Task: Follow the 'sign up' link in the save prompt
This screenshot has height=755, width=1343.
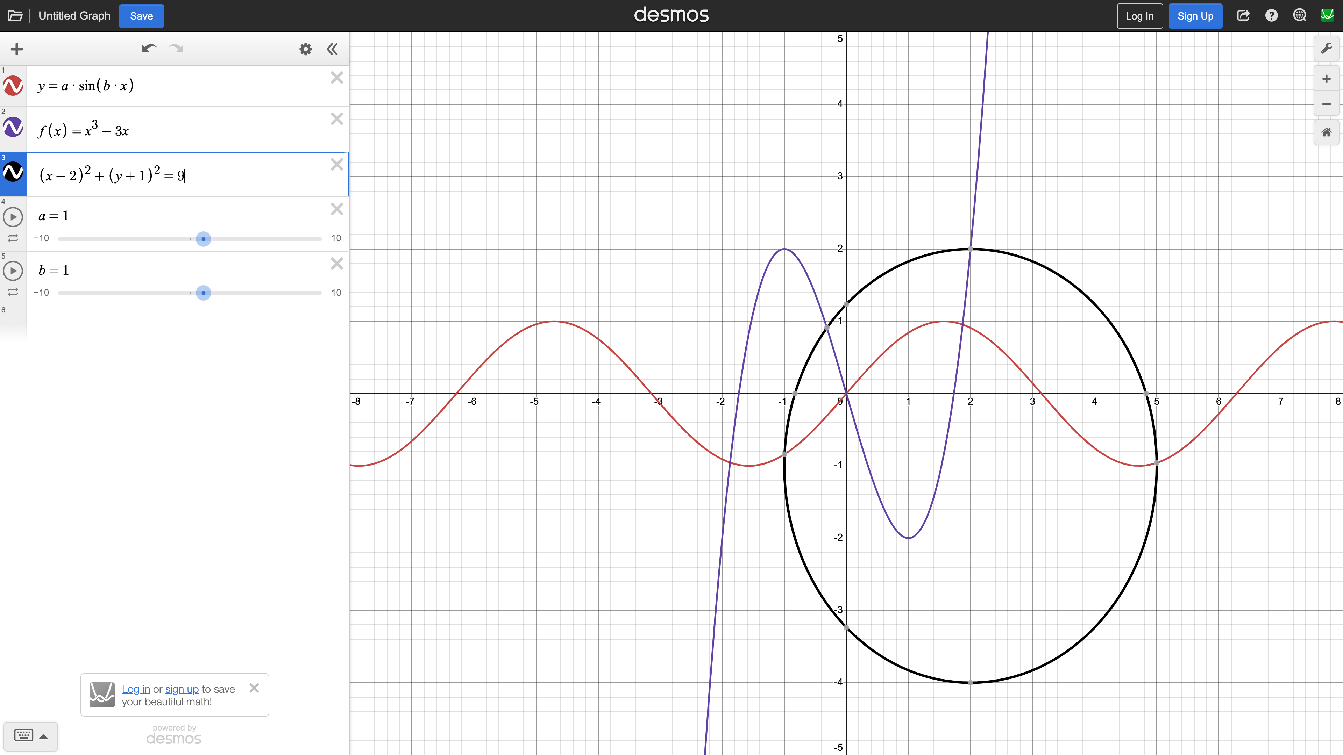Action: 182,689
